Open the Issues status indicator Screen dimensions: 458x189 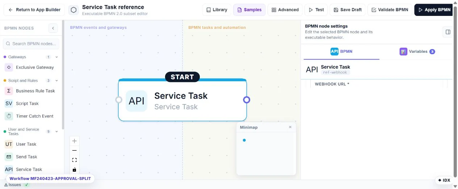coord(13,185)
